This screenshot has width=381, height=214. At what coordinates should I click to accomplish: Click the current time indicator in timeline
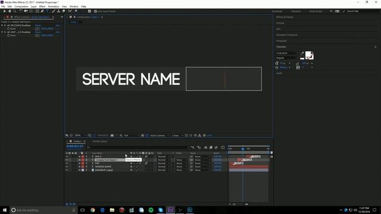(242, 149)
